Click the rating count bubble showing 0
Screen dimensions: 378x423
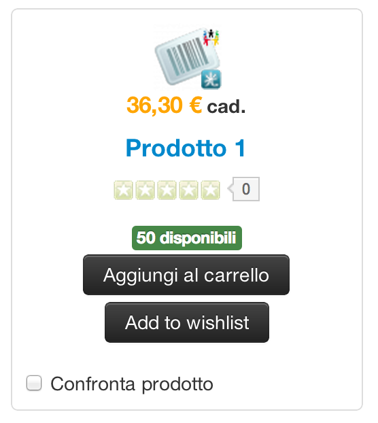click(246, 189)
